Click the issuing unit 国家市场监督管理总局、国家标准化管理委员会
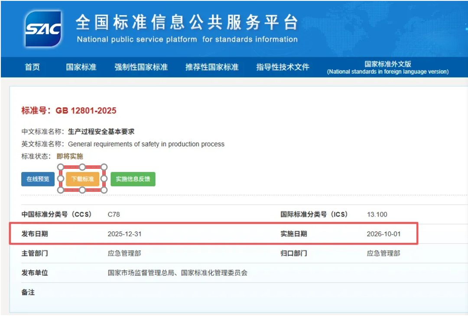468x316 pixels. tap(178, 273)
